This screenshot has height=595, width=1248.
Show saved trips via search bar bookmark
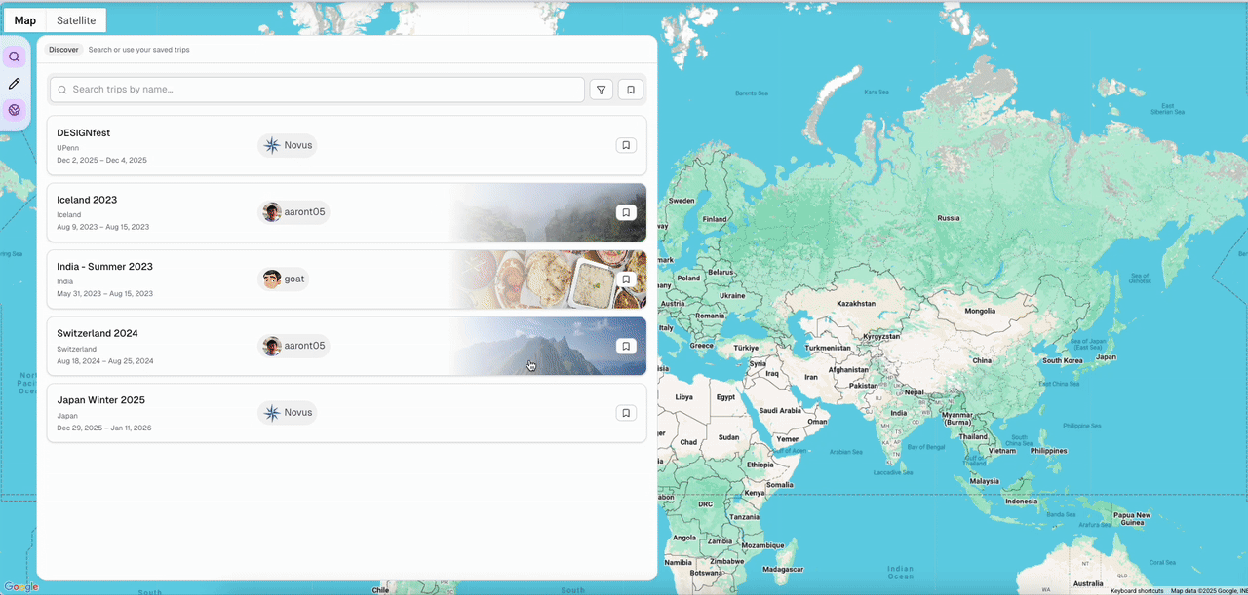pos(631,90)
